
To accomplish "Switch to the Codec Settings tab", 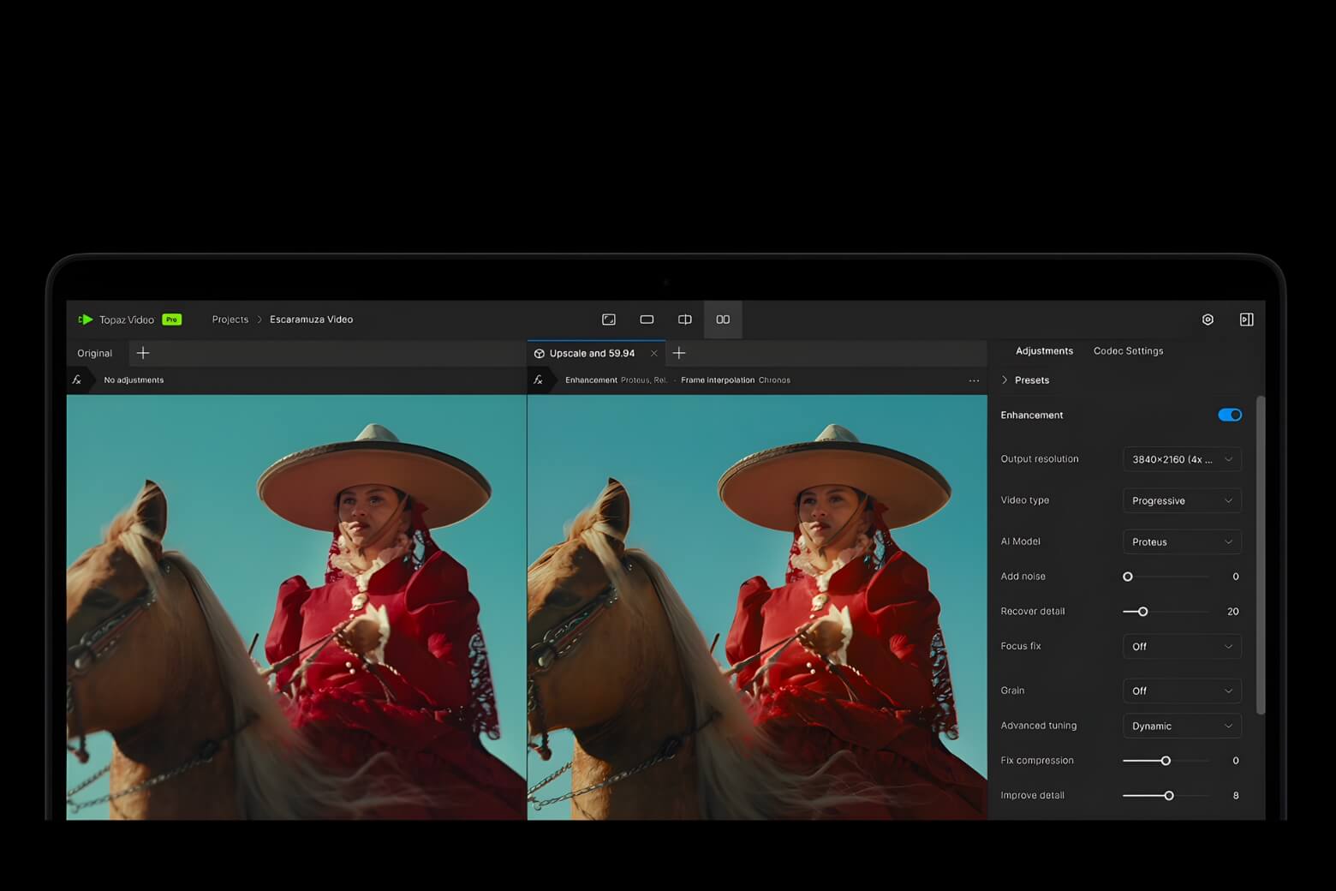I will point(1128,351).
